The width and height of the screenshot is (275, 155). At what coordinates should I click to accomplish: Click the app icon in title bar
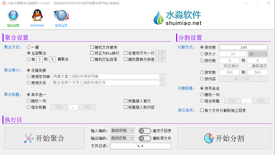pos(4,3)
